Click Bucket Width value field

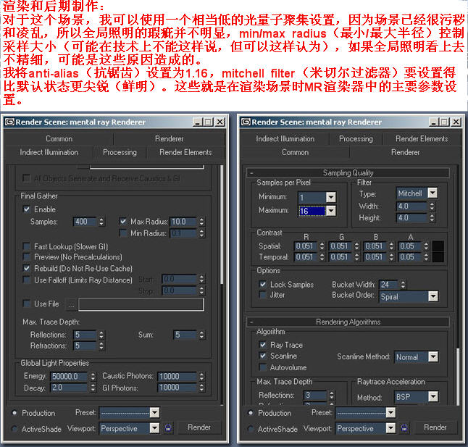tap(389, 285)
